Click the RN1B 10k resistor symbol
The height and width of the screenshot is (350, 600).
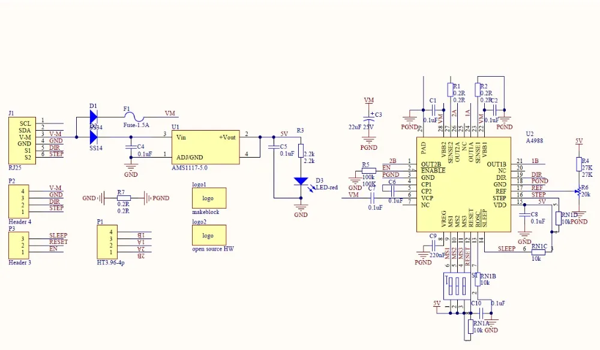(x=477, y=279)
